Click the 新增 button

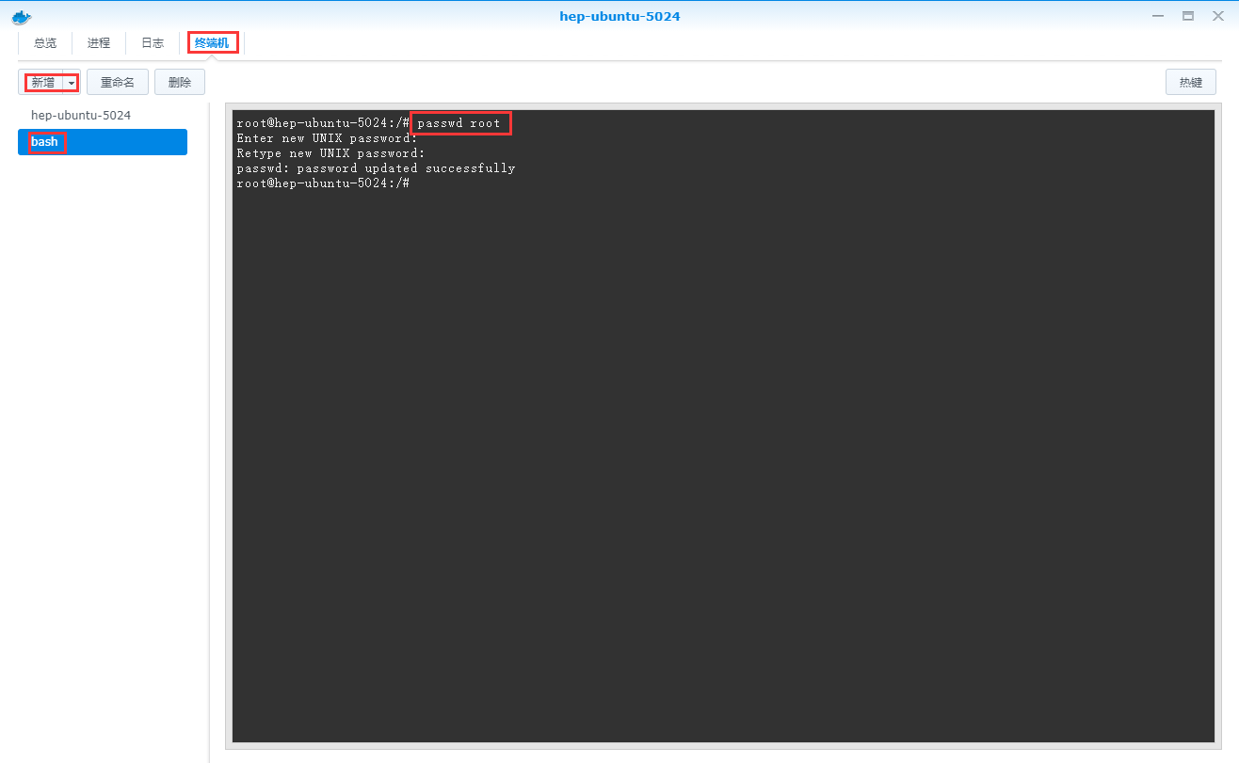click(x=42, y=83)
